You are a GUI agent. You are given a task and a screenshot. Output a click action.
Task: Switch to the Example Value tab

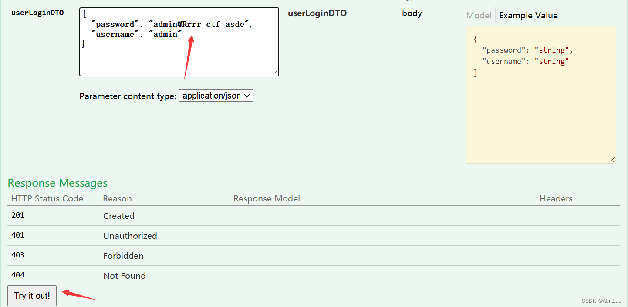[528, 15]
